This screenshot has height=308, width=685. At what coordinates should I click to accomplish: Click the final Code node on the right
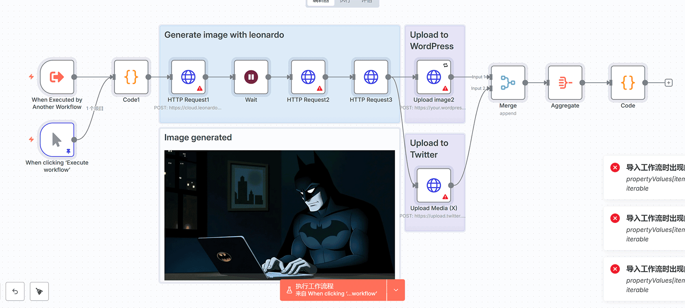[x=628, y=83]
